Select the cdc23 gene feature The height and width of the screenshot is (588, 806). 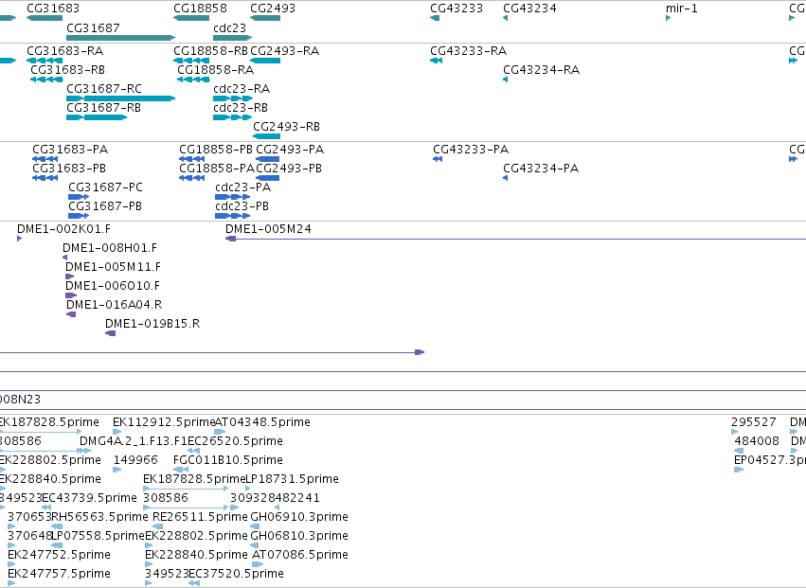click(232, 38)
